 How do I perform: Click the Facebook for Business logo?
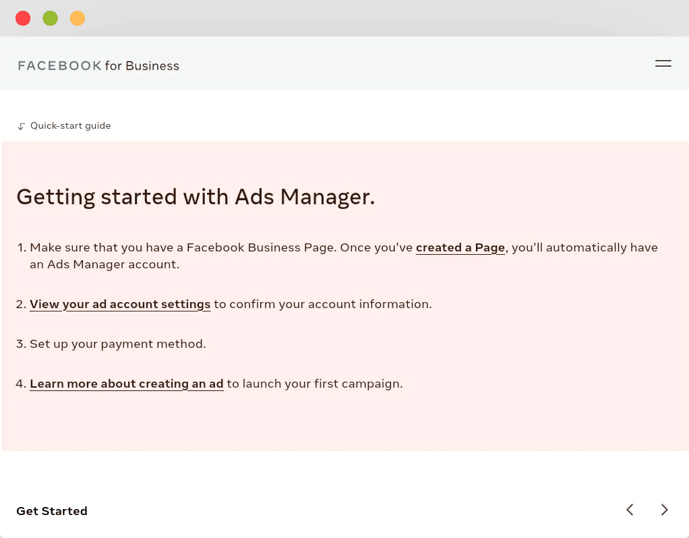pyautogui.click(x=98, y=65)
